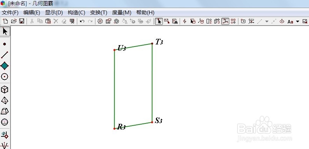309x149 pixels.
Task: Click the circular refresh palette icon
Action: click(x=116, y=21)
